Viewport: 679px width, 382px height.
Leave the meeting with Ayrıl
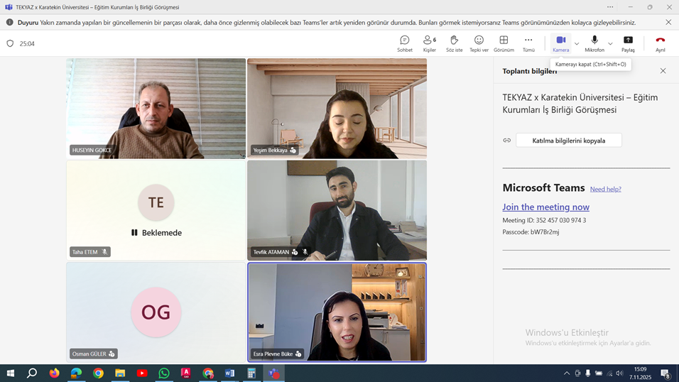(x=661, y=43)
